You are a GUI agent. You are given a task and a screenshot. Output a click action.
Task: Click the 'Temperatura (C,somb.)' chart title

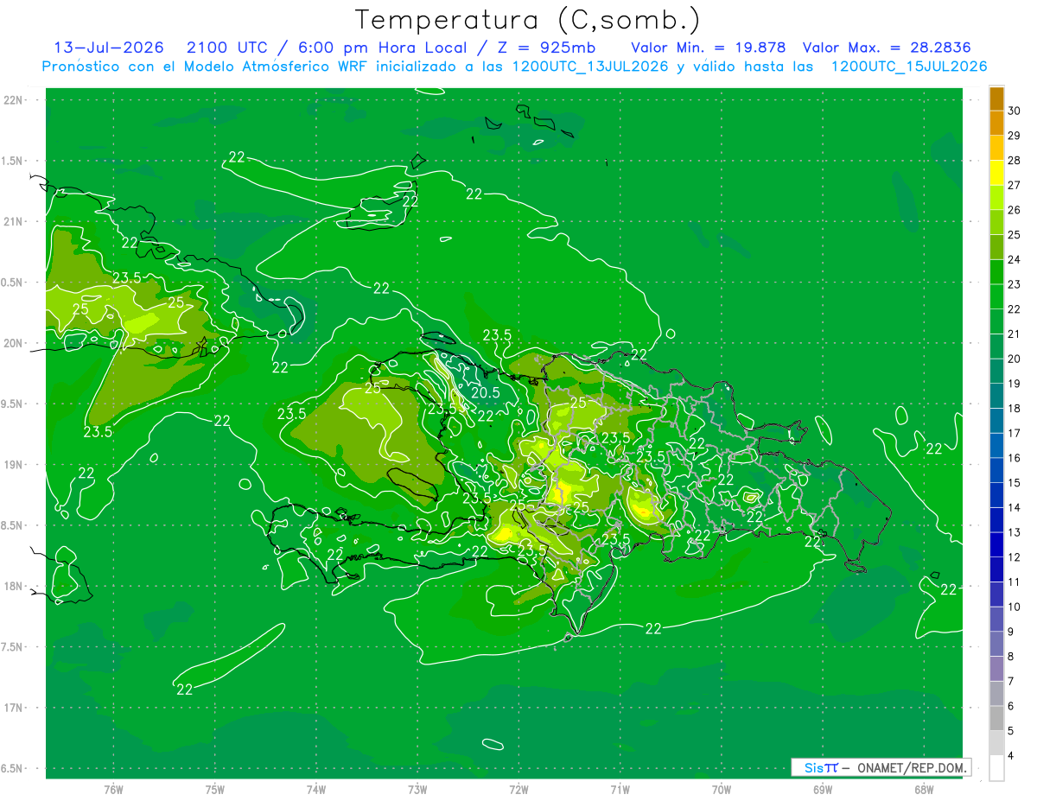tap(528, 19)
